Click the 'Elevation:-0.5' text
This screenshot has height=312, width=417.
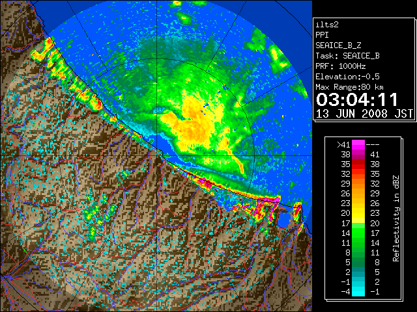tap(347, 77)
